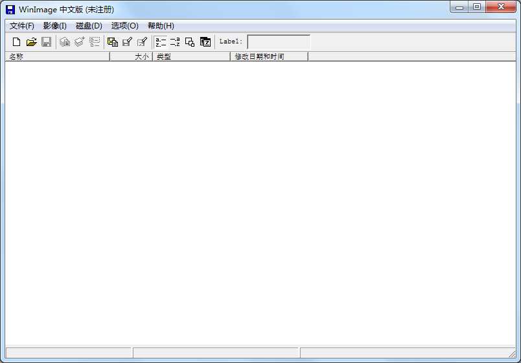Click the Format and write disk icon
The height and width of the screenshot is (363, 521).
click(142, 42)
